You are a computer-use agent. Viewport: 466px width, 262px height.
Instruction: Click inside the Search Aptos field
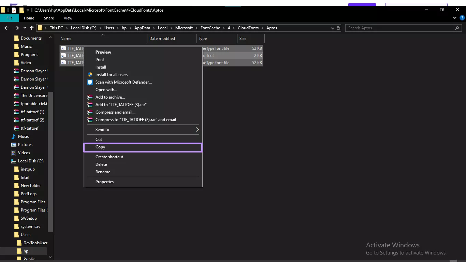point(392,28)
